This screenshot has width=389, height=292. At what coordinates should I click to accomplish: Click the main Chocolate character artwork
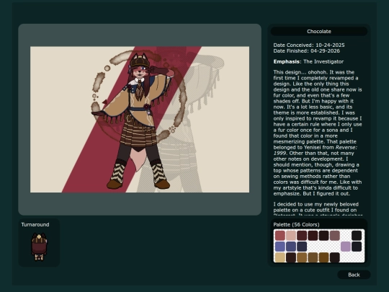click(x=140, y=120)
